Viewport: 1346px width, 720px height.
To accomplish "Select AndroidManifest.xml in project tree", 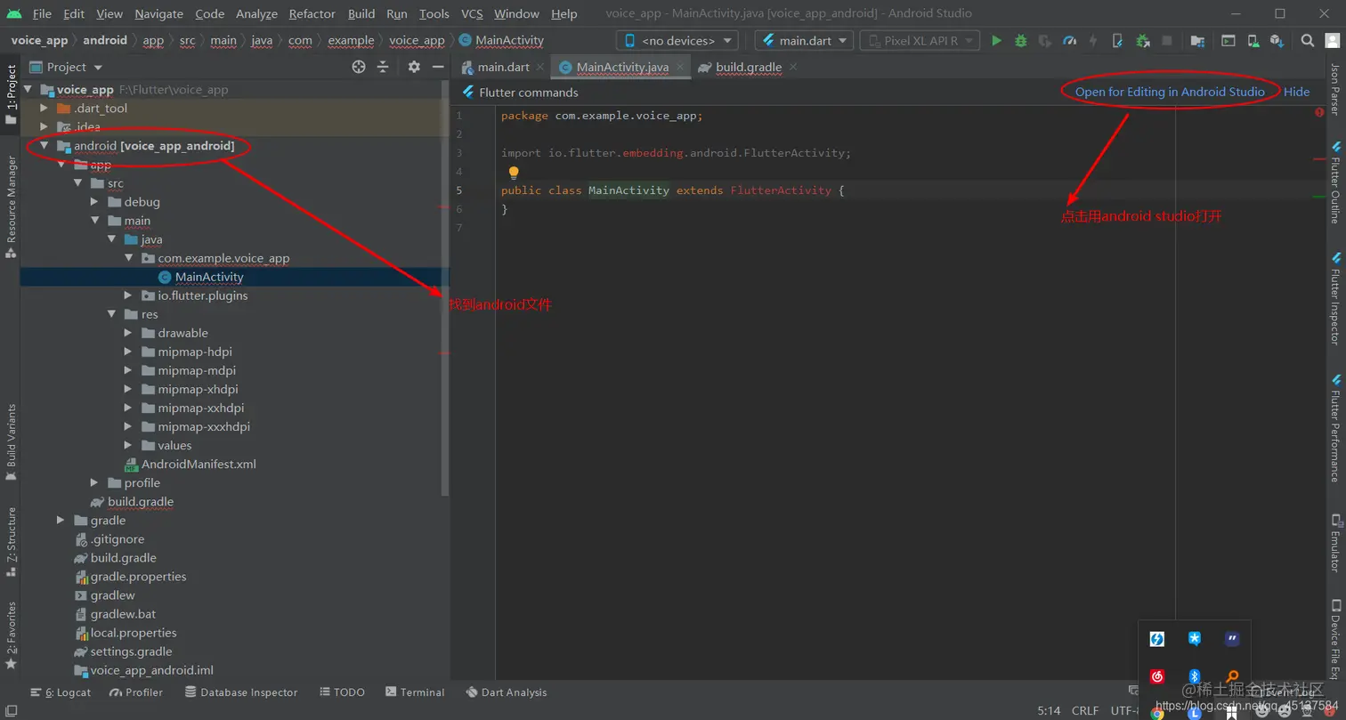I will click(199, 464).
